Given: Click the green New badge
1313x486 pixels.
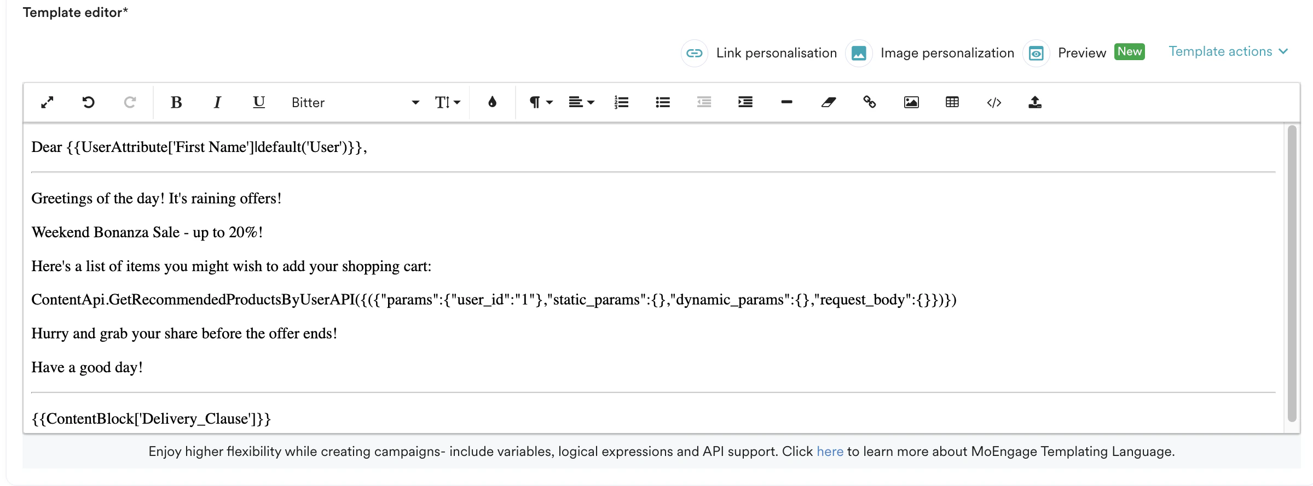Looking at the screenshot, I should coord(1130,51).
